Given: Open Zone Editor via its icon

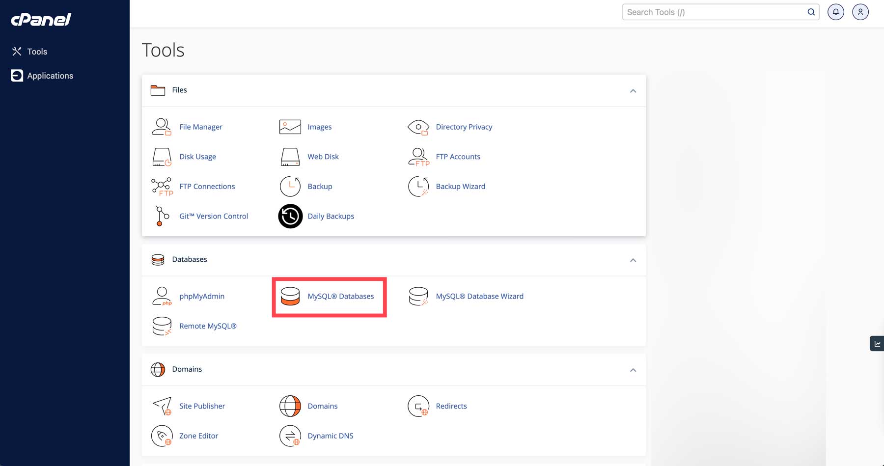Looking at the screenshot, I should (162, 436).
